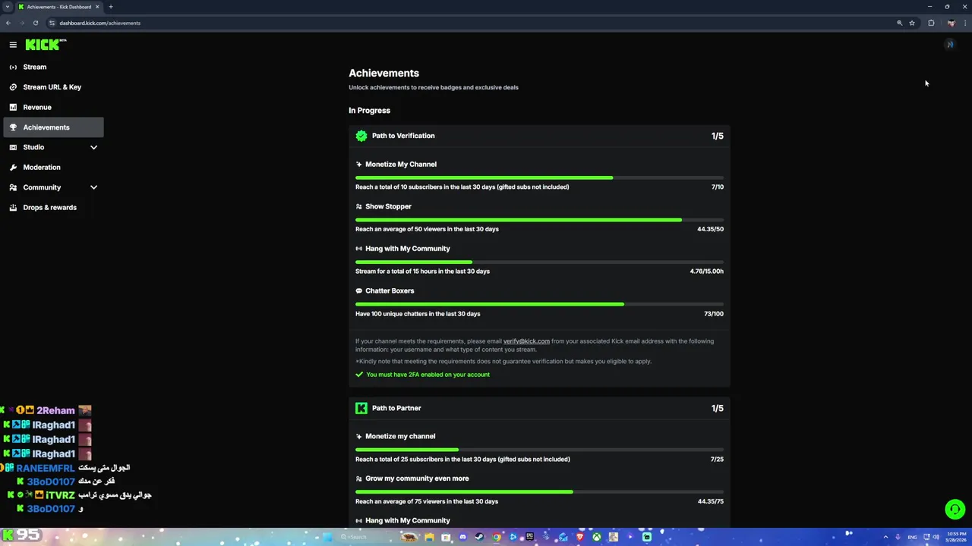The width and height of the screenshot is (972, 546).
Task: Open the tab search dropdown arrow
Action: click(8, 7)
